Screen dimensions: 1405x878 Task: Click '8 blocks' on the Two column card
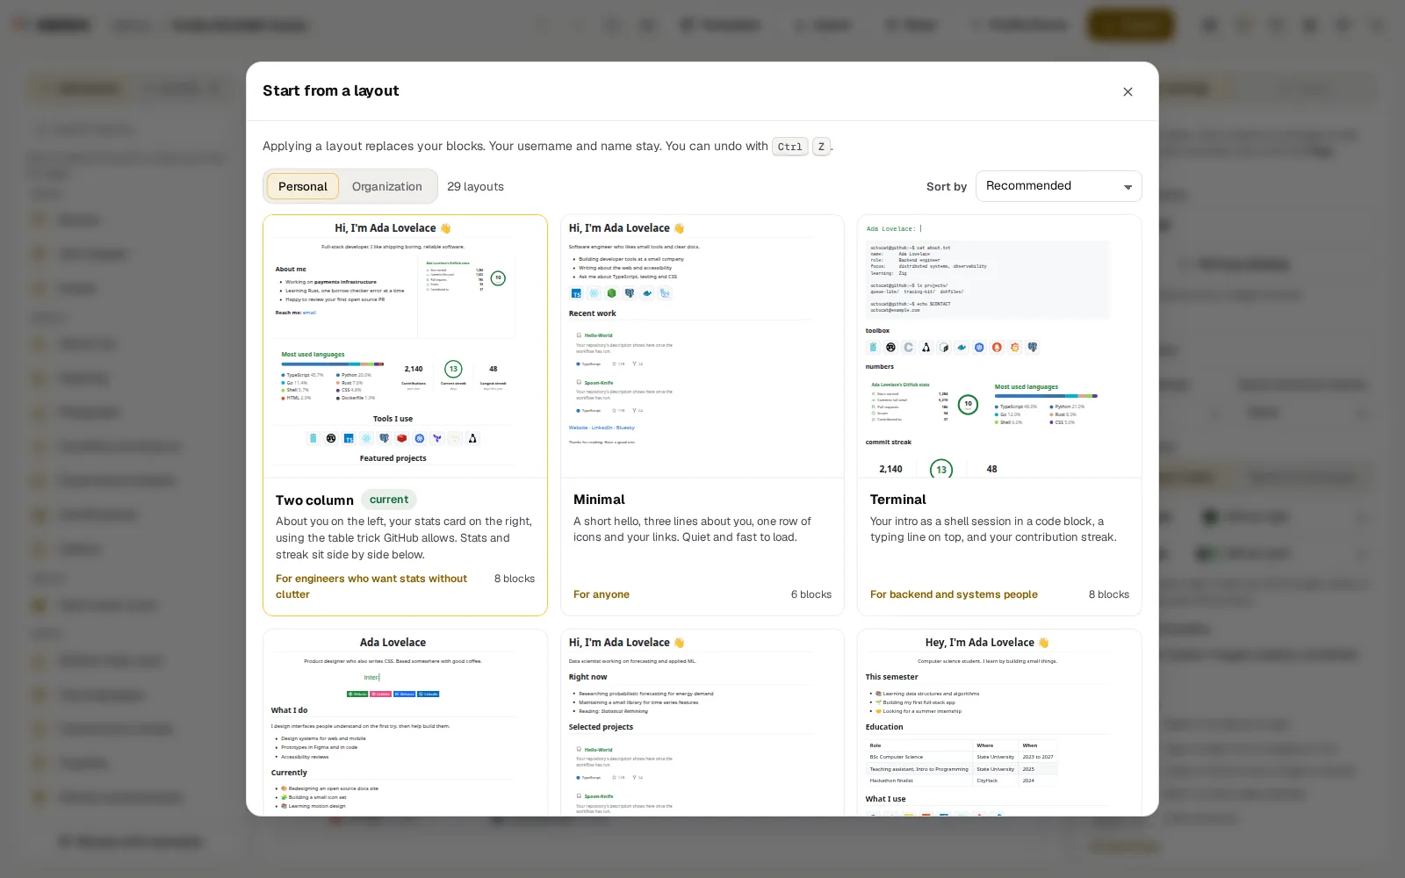(x=515, y=579)
